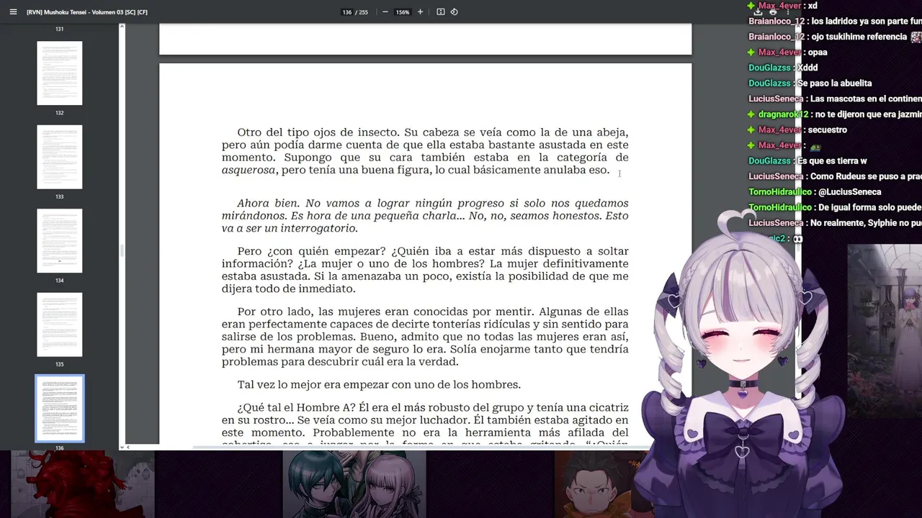Select page 132 thumbnail
Image resolution: width=922 pixels, height=518 pixels.
(x=60, y=73)
